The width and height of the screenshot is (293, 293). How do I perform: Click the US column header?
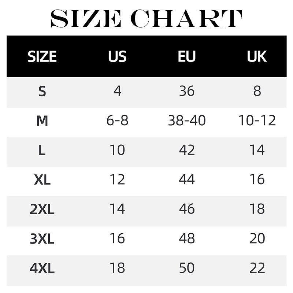pyautogui.click(x=117, y=57)
